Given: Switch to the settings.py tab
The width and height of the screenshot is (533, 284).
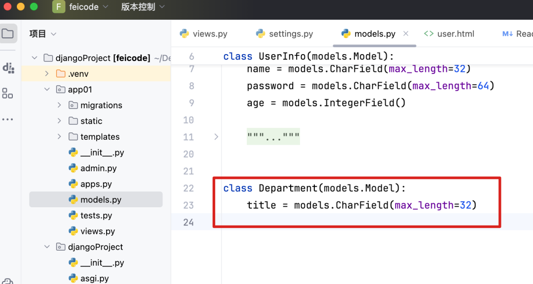Looking at the screenshot, I should coord(291,33).
